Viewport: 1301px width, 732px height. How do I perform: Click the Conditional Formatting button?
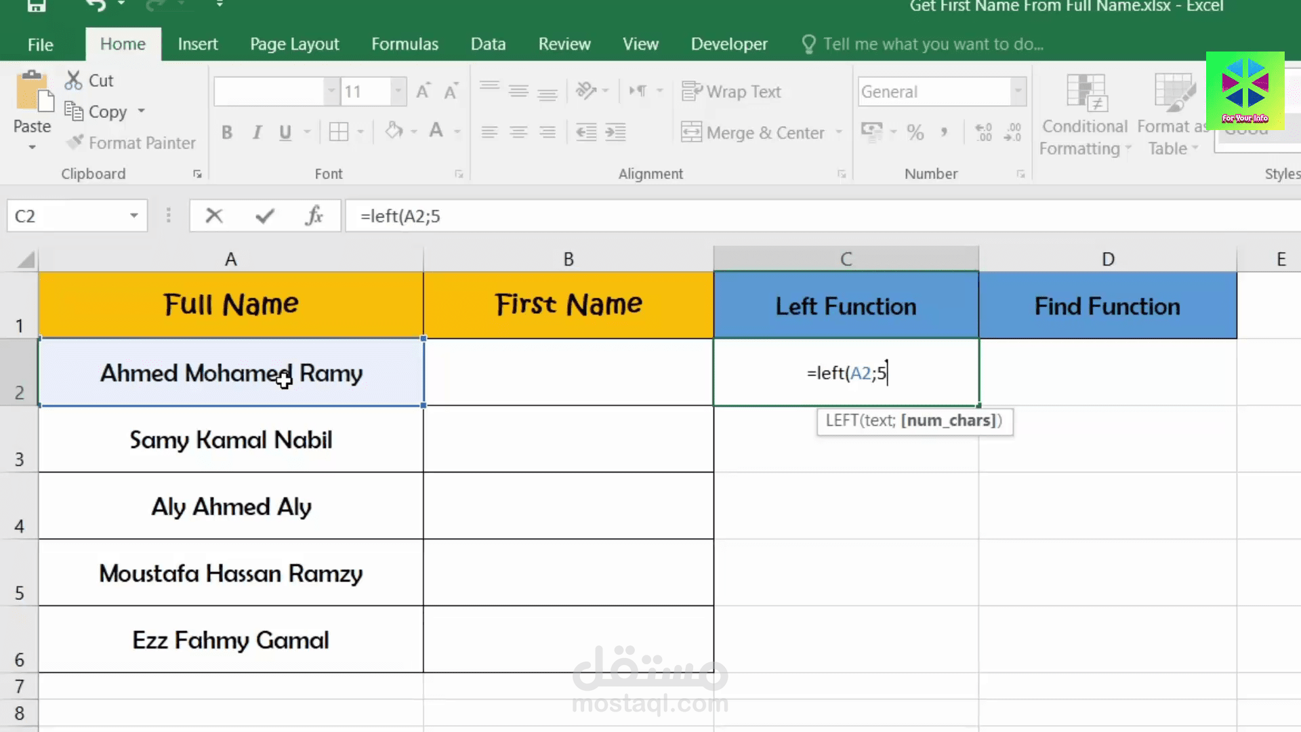pyautogui.click(x=1084, y=115)
